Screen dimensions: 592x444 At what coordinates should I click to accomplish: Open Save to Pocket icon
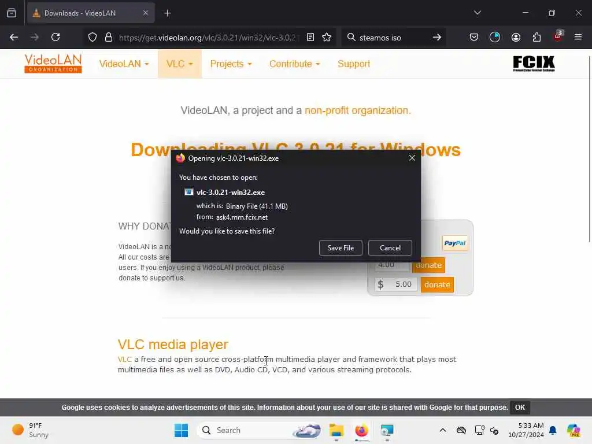[474, 37]
